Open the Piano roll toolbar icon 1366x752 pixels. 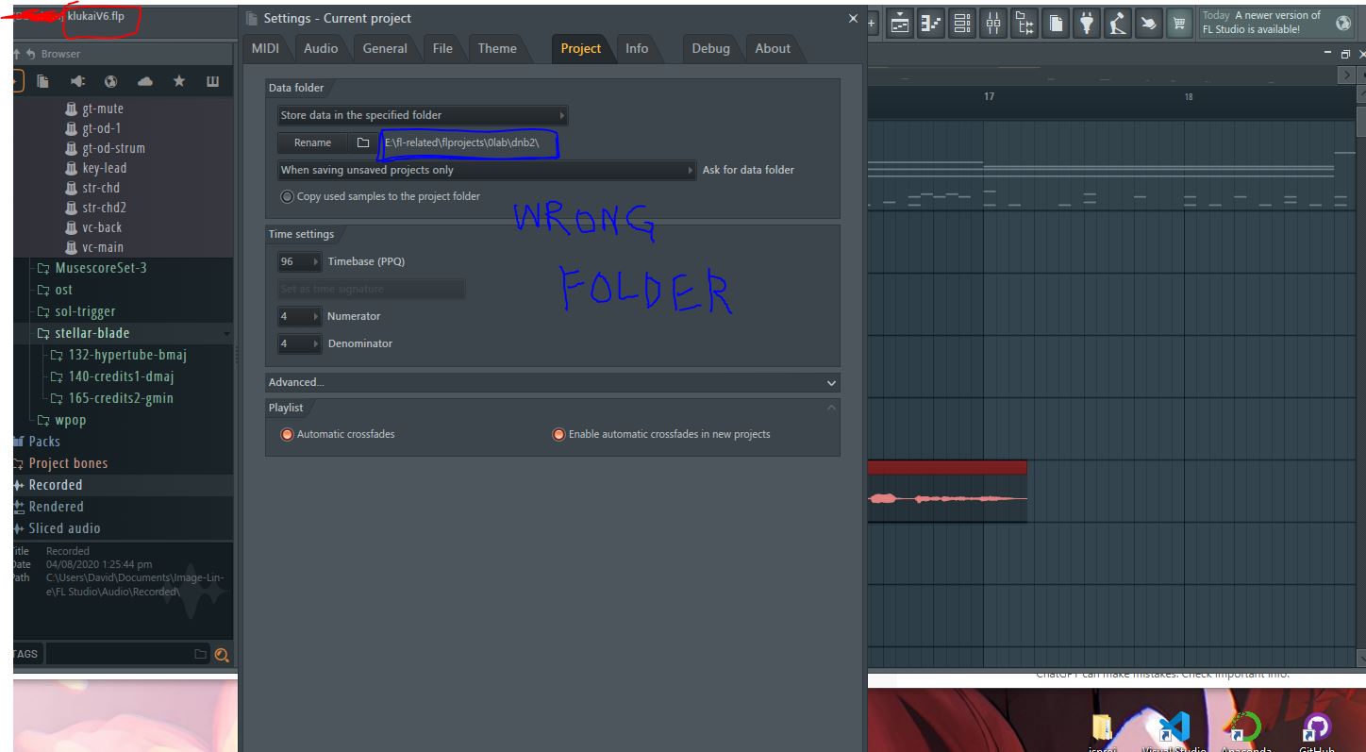(x=931, y=23)
